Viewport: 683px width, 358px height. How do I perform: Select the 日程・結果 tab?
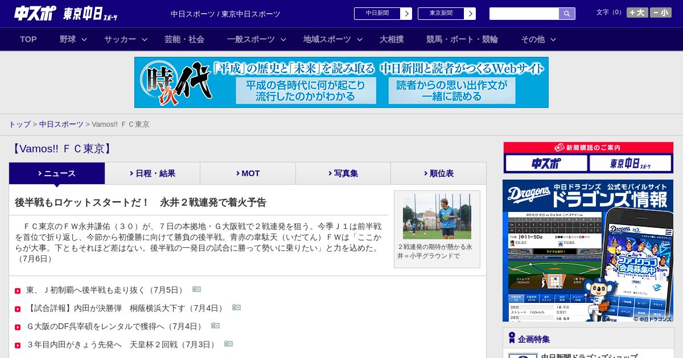pyautogui.click(x=153, y=173)
